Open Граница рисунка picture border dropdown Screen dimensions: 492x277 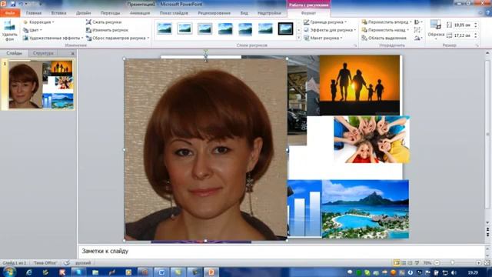pyautogui.click(x=325, y=22)
